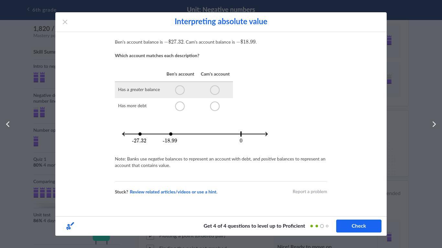Click the -27.32 point on number line

tap(140, 134)
